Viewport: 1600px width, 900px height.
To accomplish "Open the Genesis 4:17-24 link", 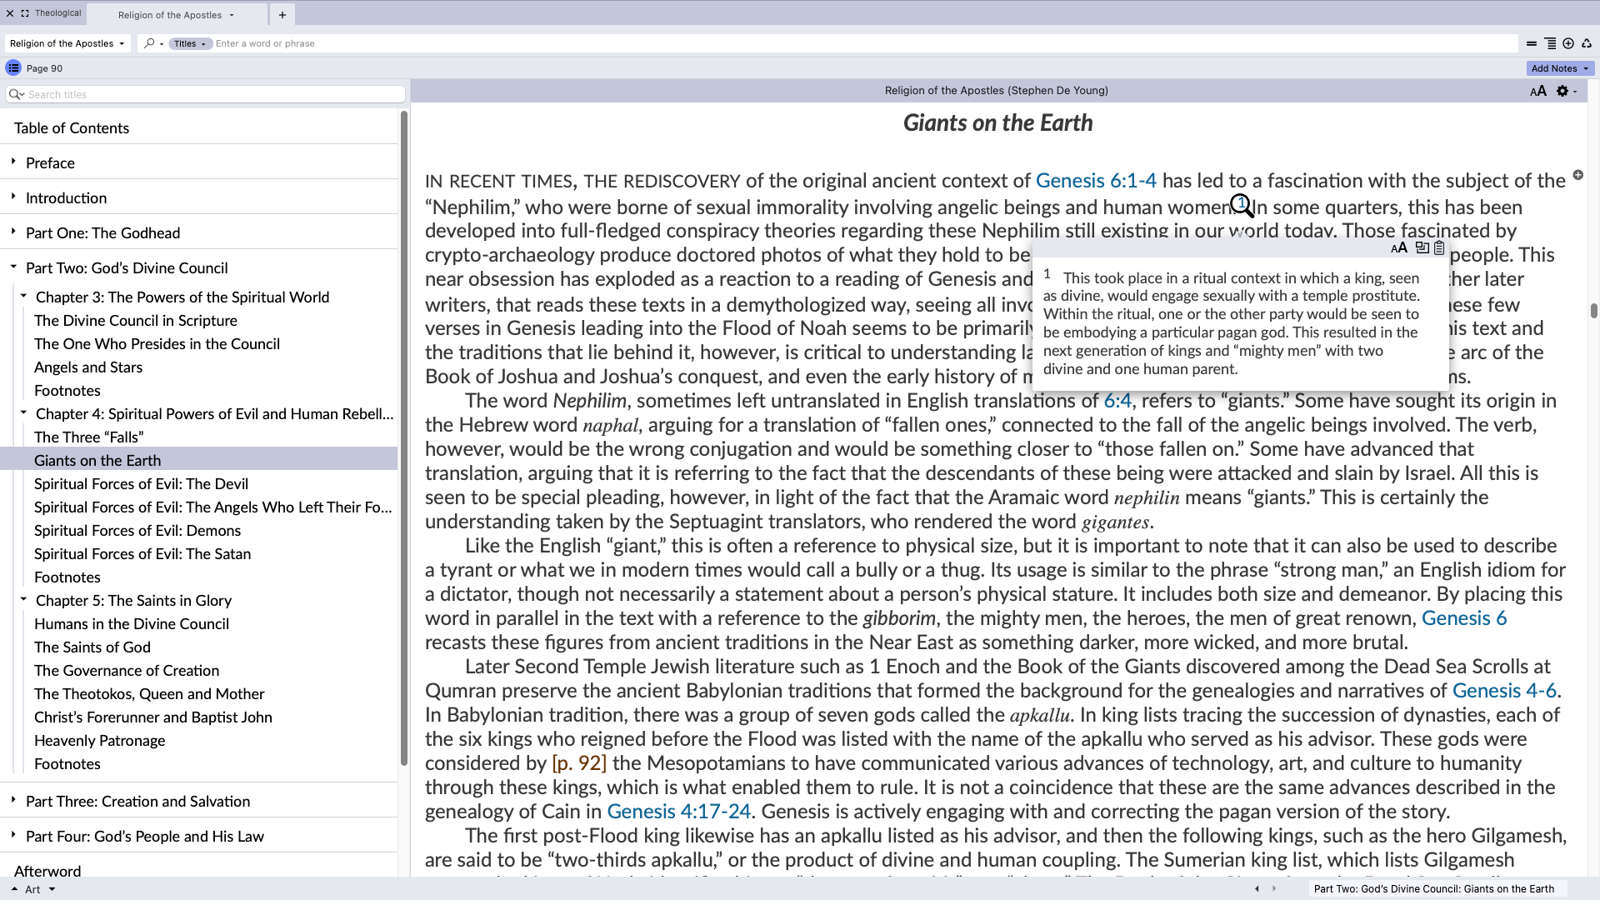I will [x=678, y=812].
